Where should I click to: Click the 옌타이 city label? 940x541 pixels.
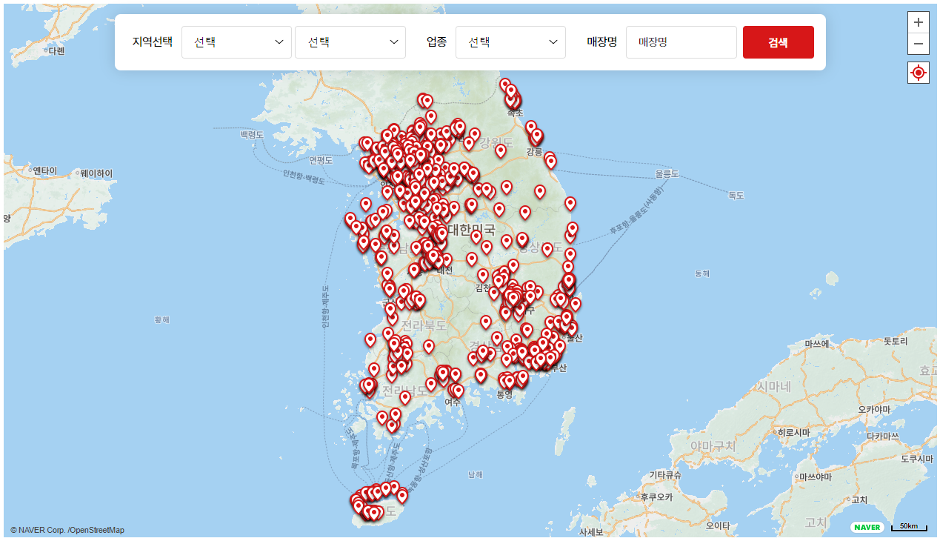[x=44, y=171]
